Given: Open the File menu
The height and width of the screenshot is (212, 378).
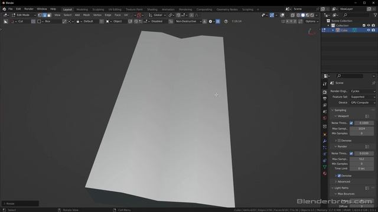Looking at the screenshot, I should (x=11, y=9).
